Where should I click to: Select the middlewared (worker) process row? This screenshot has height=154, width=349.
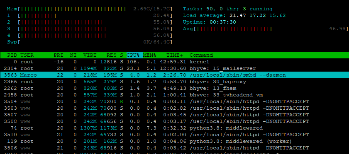174,141
